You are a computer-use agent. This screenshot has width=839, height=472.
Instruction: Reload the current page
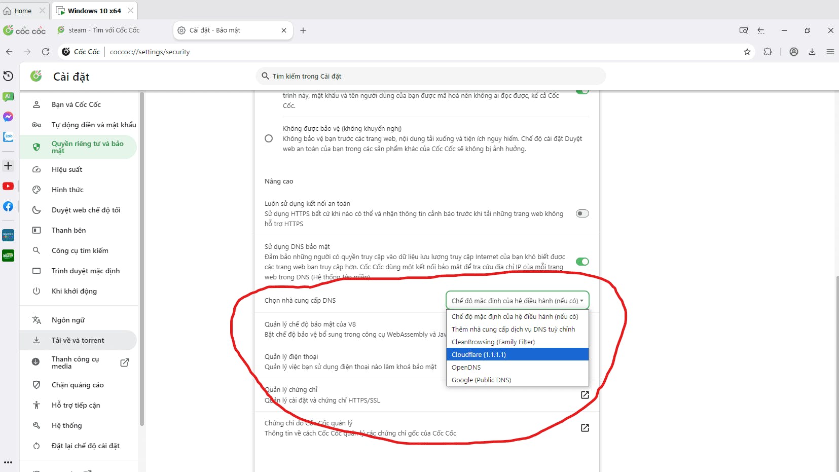coord(46,52)
